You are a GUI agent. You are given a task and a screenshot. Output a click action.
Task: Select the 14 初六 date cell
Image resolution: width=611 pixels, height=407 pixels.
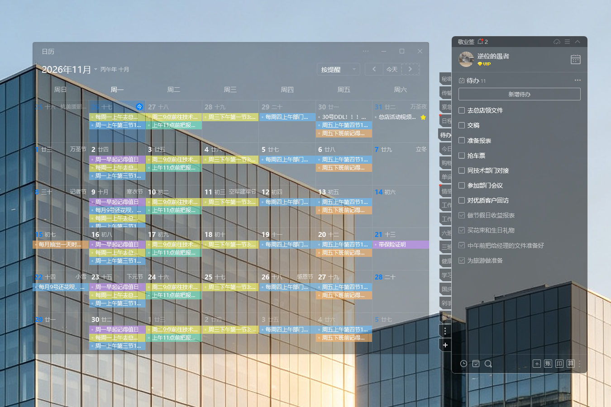pos(401,206)
